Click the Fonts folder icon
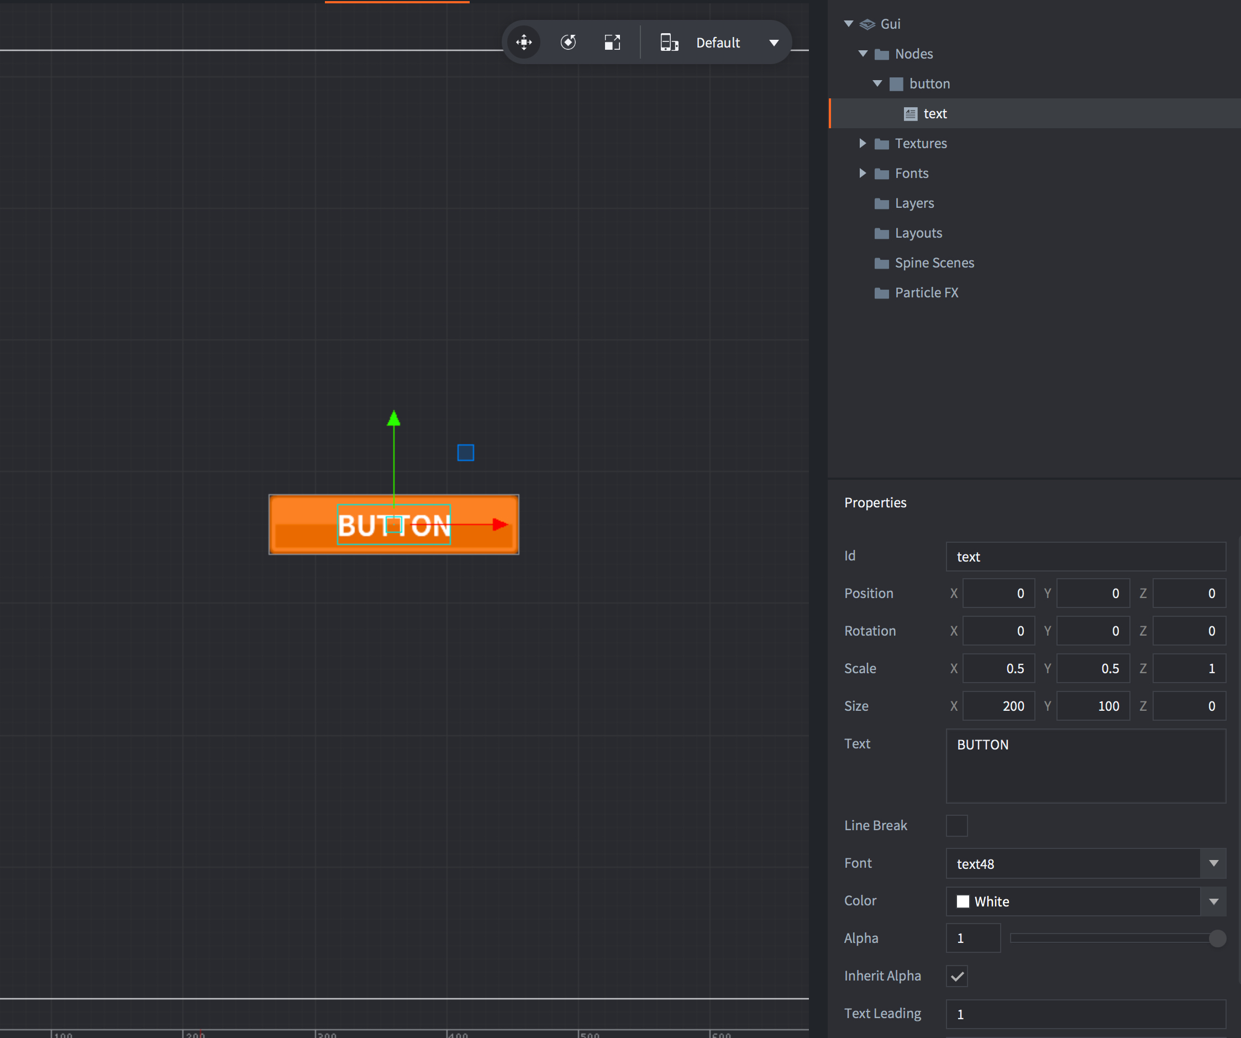The width and height of the screenshot is (1241, 1038). (881, 173)
